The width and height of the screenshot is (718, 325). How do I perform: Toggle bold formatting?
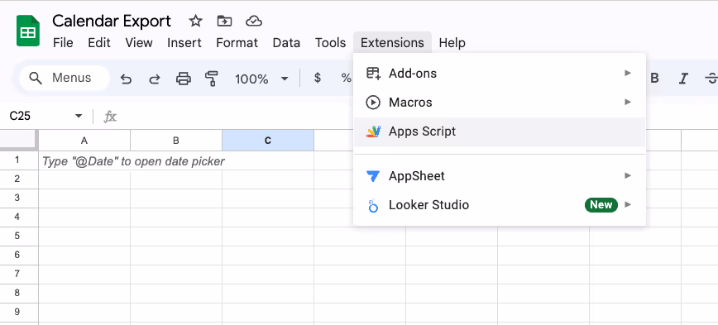pos(655,79)
